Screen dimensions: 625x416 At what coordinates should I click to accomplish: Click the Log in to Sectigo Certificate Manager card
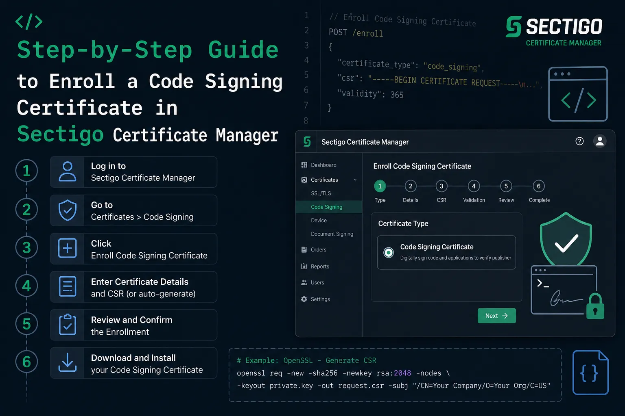(133, 172)
